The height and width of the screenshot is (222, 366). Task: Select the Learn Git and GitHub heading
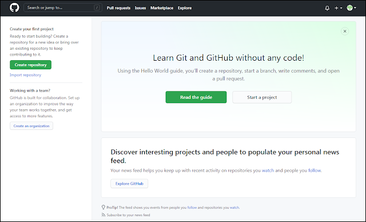[229, 58]
